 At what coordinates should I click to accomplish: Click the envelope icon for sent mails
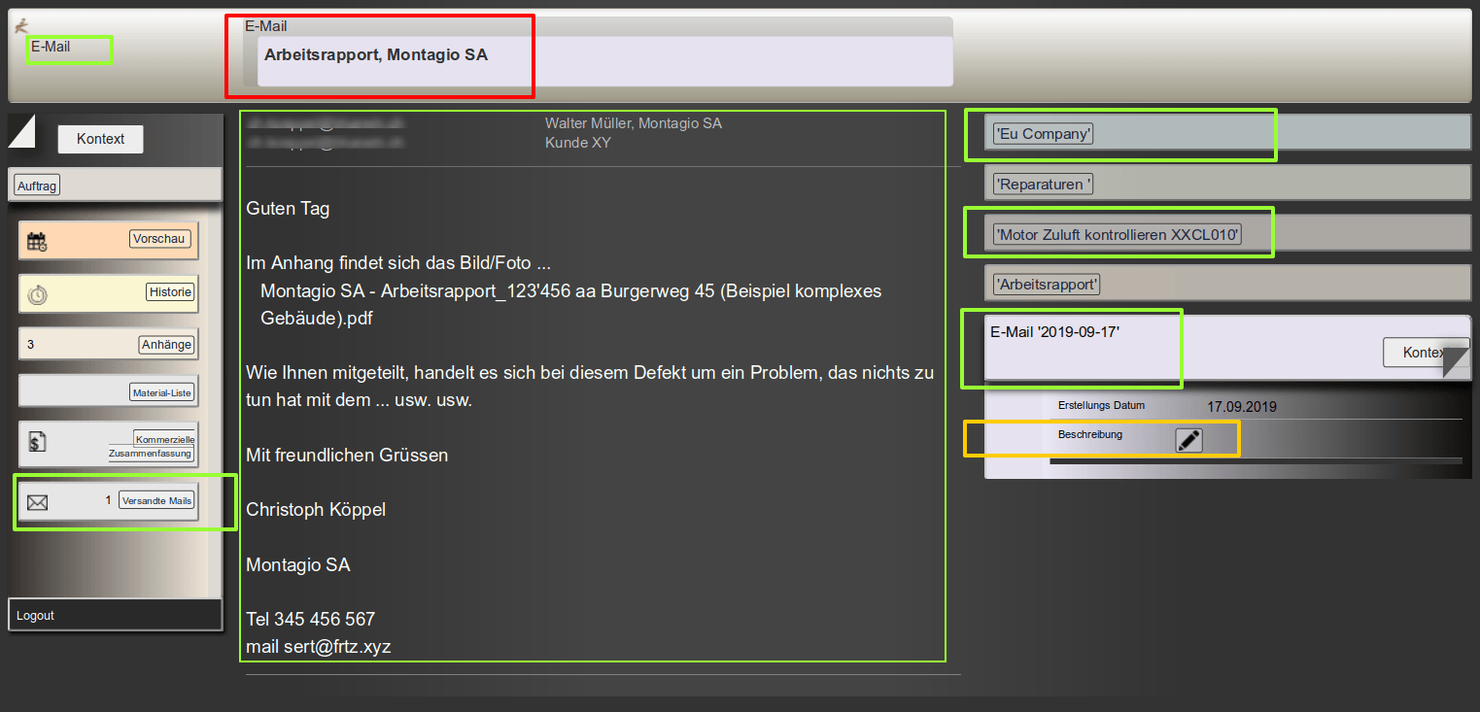pos(37,502)
